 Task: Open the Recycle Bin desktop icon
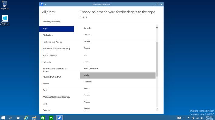click(5, 5)
